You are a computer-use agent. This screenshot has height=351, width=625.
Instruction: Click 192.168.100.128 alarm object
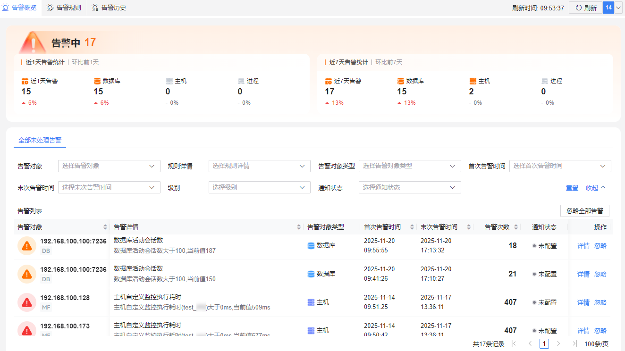point(65,298)
